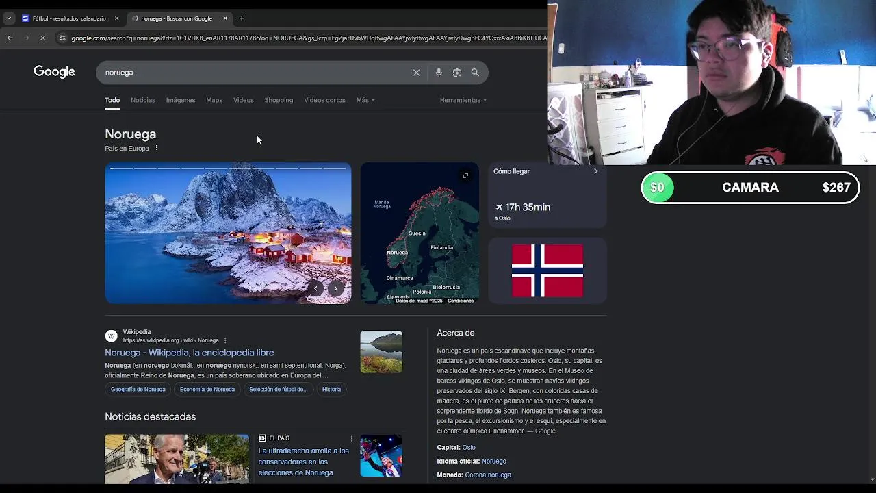Click the Google logo

[54, 72]
